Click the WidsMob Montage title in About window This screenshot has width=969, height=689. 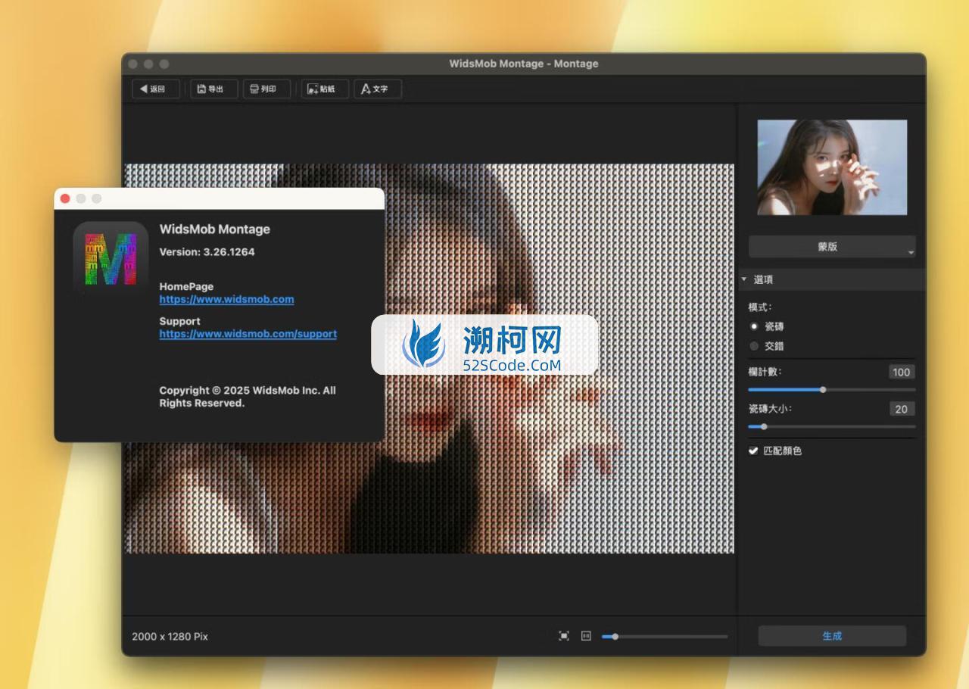(x=214, y=229)
